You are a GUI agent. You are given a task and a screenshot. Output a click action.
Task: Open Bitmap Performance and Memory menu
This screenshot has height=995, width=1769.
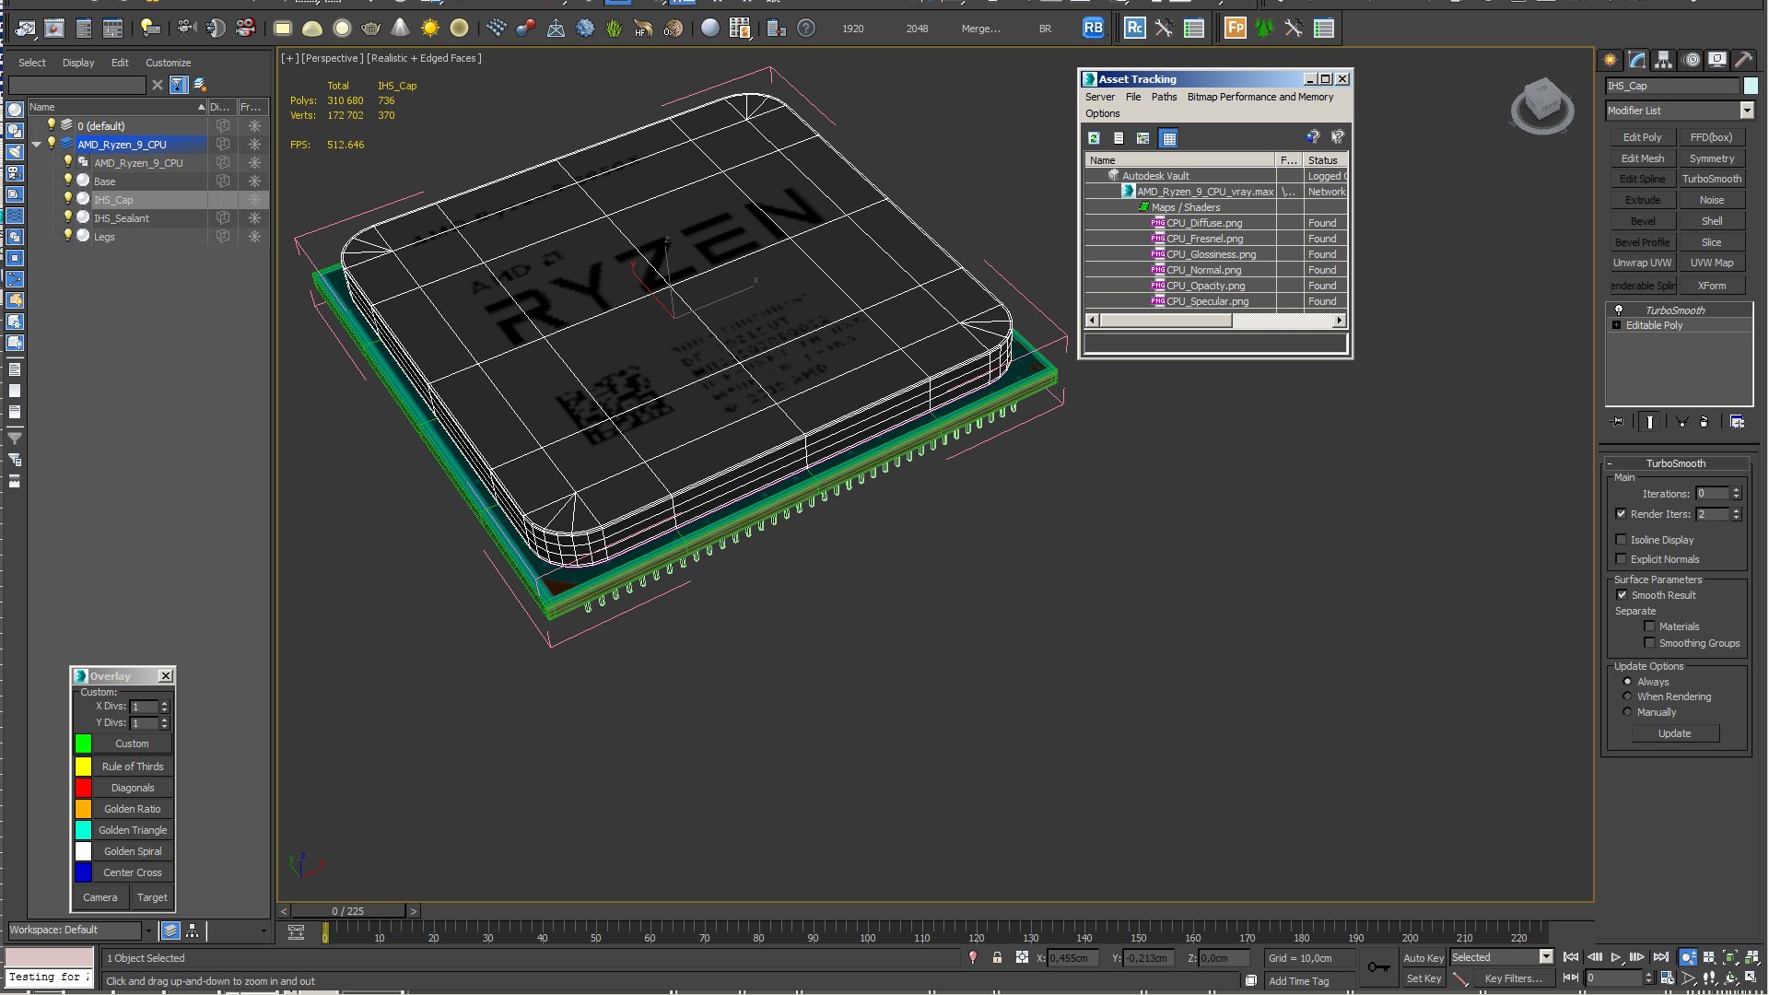click(x=1259, y=97)
